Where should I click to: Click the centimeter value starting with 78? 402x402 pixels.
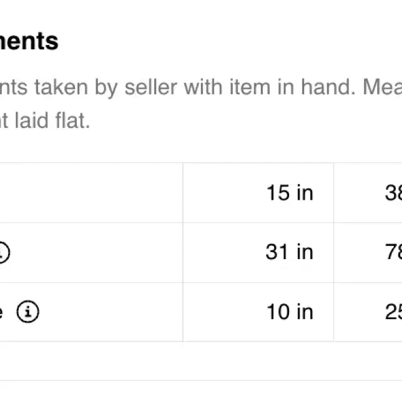pos(393,252)
